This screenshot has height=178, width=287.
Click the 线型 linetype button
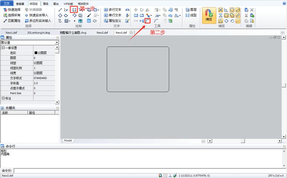click(x=191, y=15)
